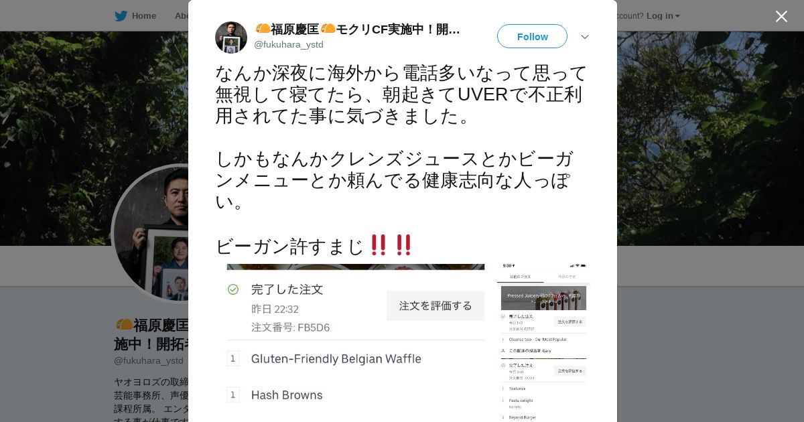The width and height of the screenshot is (804, 422).
Task: Open the first order screenshot image
Action: 356,343
